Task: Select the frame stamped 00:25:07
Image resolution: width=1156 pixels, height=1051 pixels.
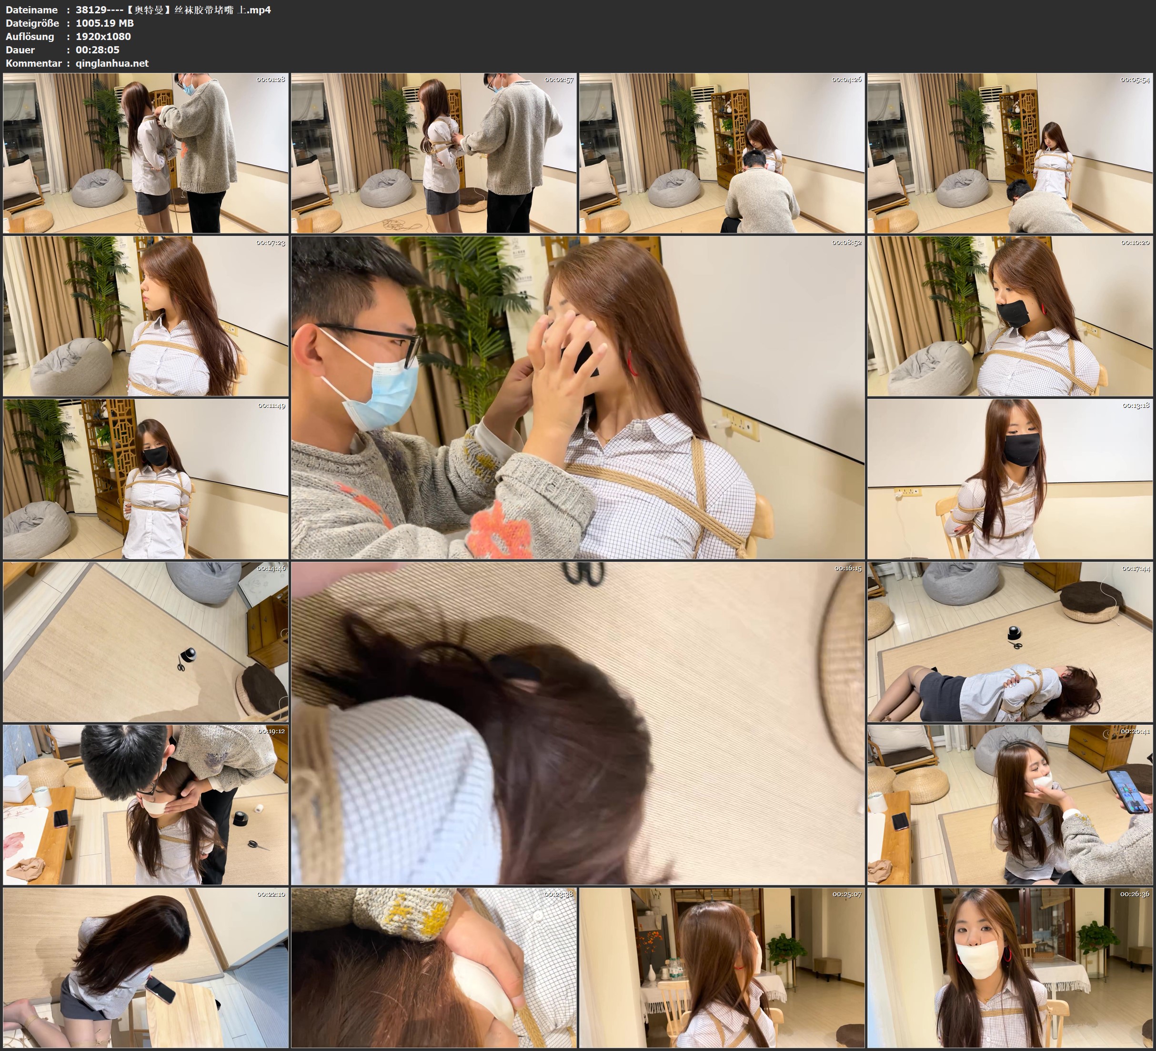Action: (x=721, y=968)
